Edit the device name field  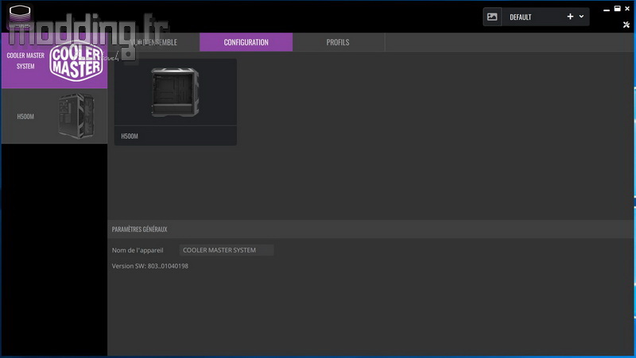click(x=227, y=250)
